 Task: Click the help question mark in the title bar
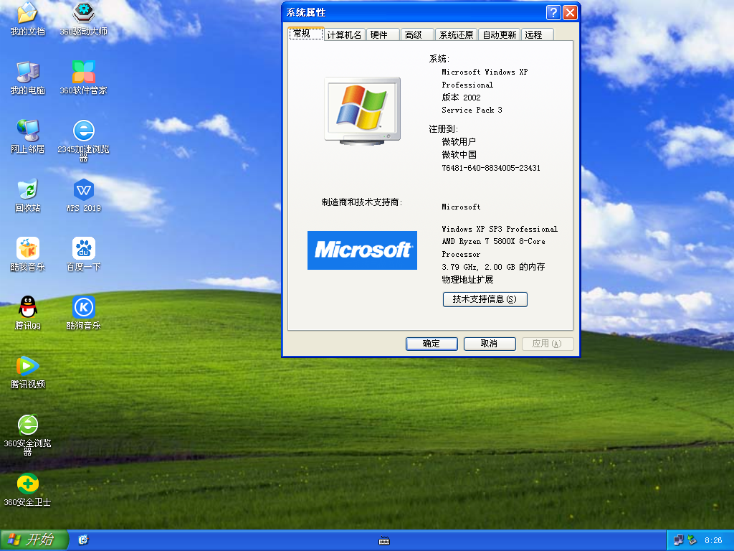click(553, 12)
